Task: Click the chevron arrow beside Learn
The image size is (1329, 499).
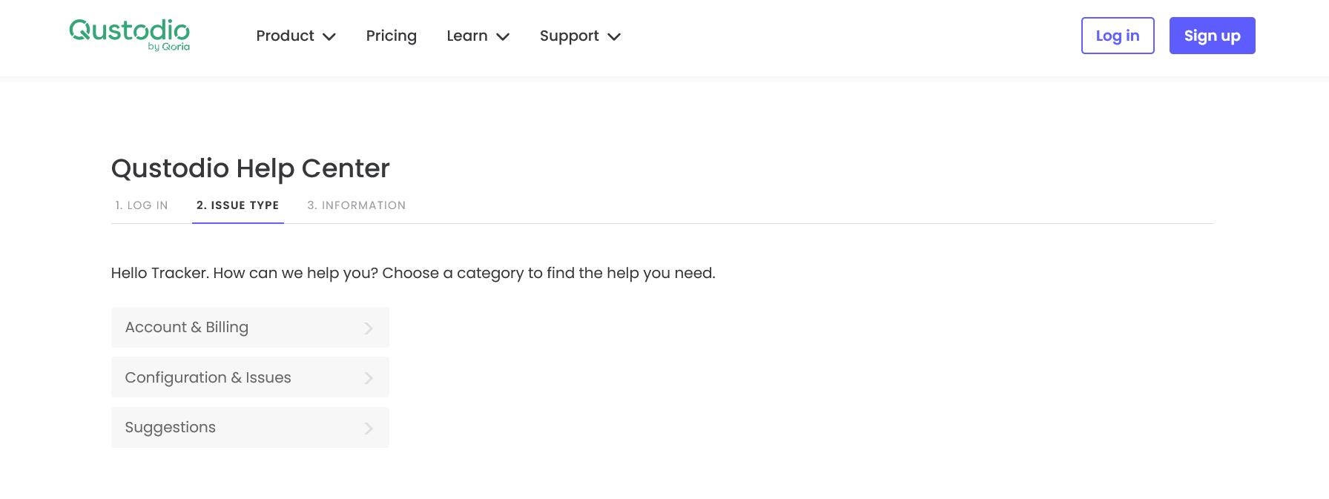Action: [x=503, y=37]
